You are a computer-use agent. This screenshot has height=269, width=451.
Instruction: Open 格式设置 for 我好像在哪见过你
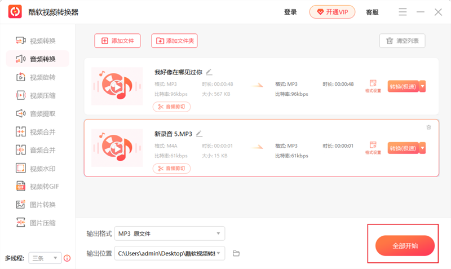[x=373, y=86]
